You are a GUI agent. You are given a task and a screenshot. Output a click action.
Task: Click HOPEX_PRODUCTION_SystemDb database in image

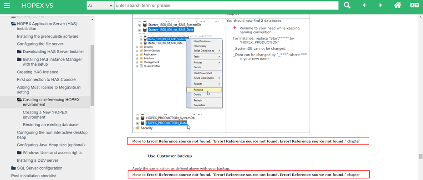click(x=170, y=118)
